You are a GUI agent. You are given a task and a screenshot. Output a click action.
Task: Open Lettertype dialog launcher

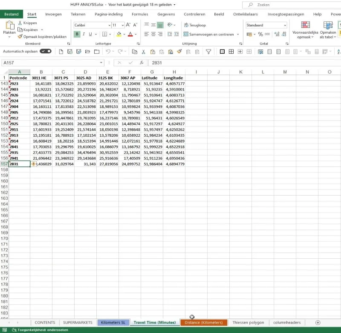click(138, 44)
